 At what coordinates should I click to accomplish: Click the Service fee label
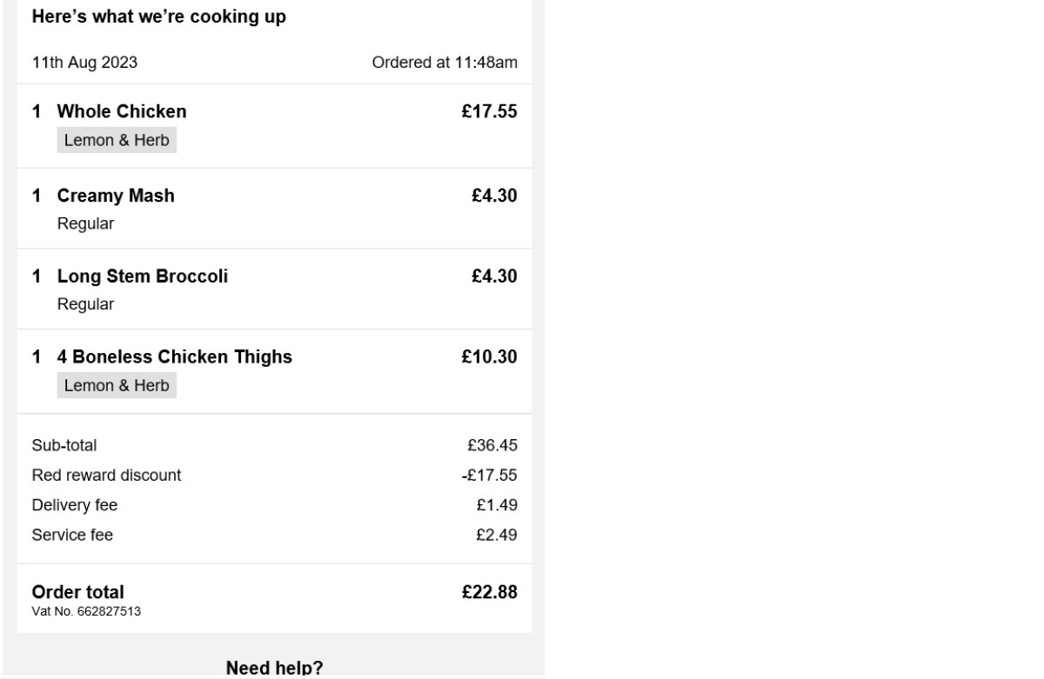(72, 535)
